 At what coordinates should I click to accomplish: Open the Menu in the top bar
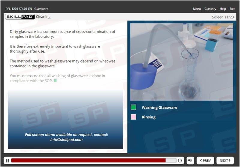tap(197, 9)
